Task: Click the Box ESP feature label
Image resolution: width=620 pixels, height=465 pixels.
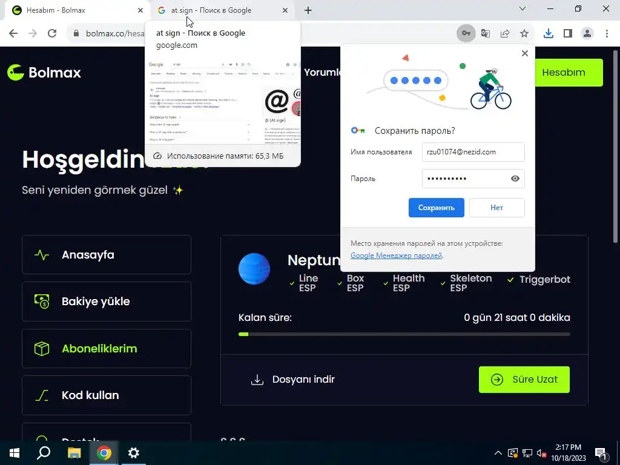Action: pos(355,283)
